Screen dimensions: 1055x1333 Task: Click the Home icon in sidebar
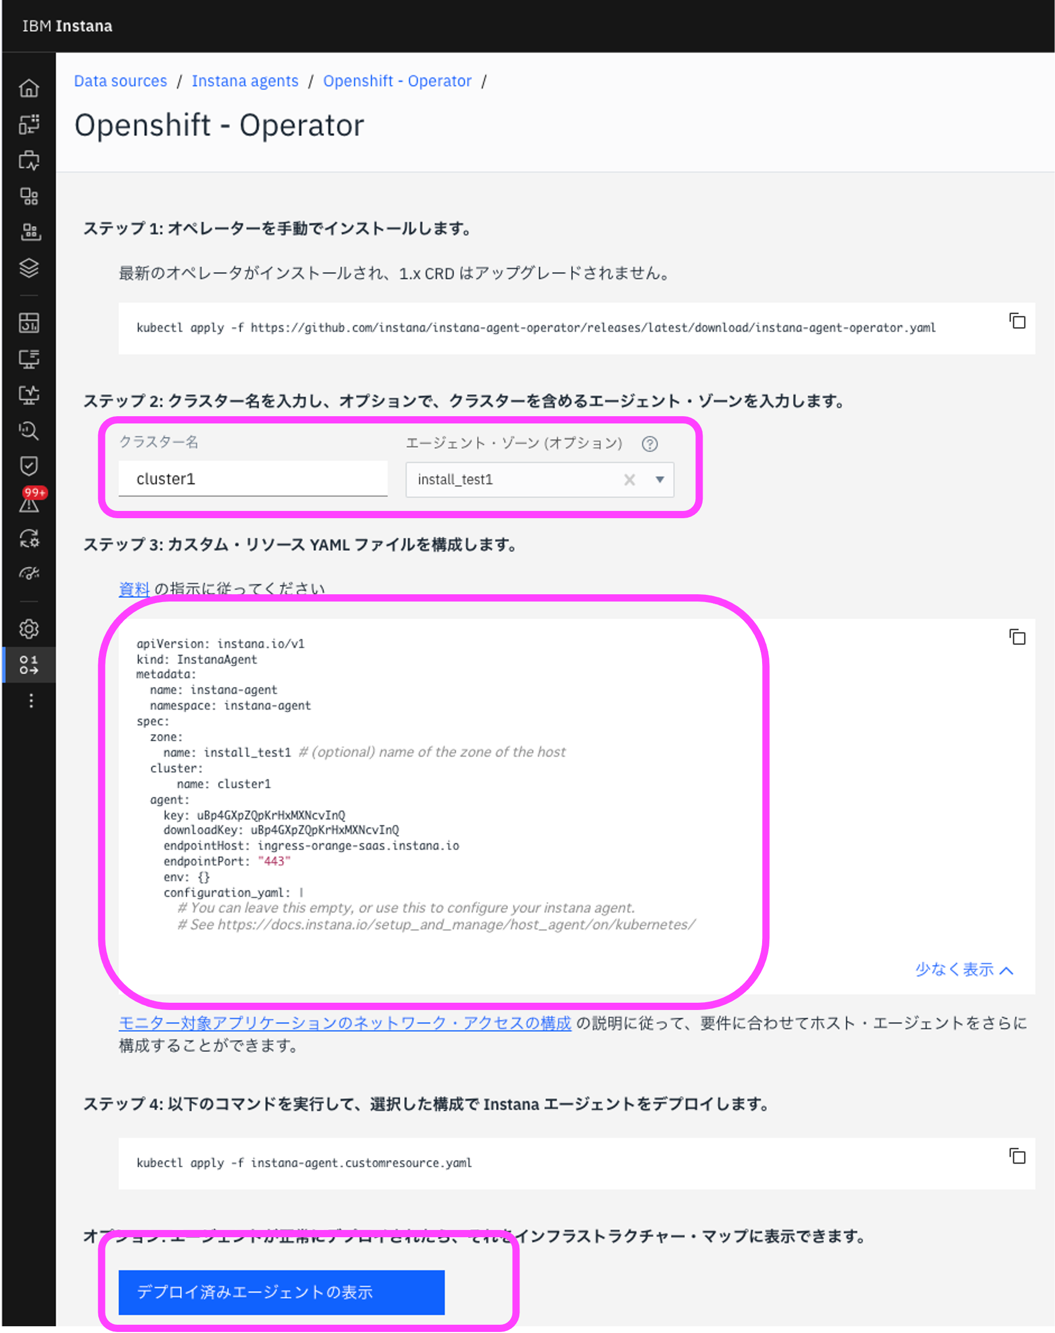pos(29,89)
